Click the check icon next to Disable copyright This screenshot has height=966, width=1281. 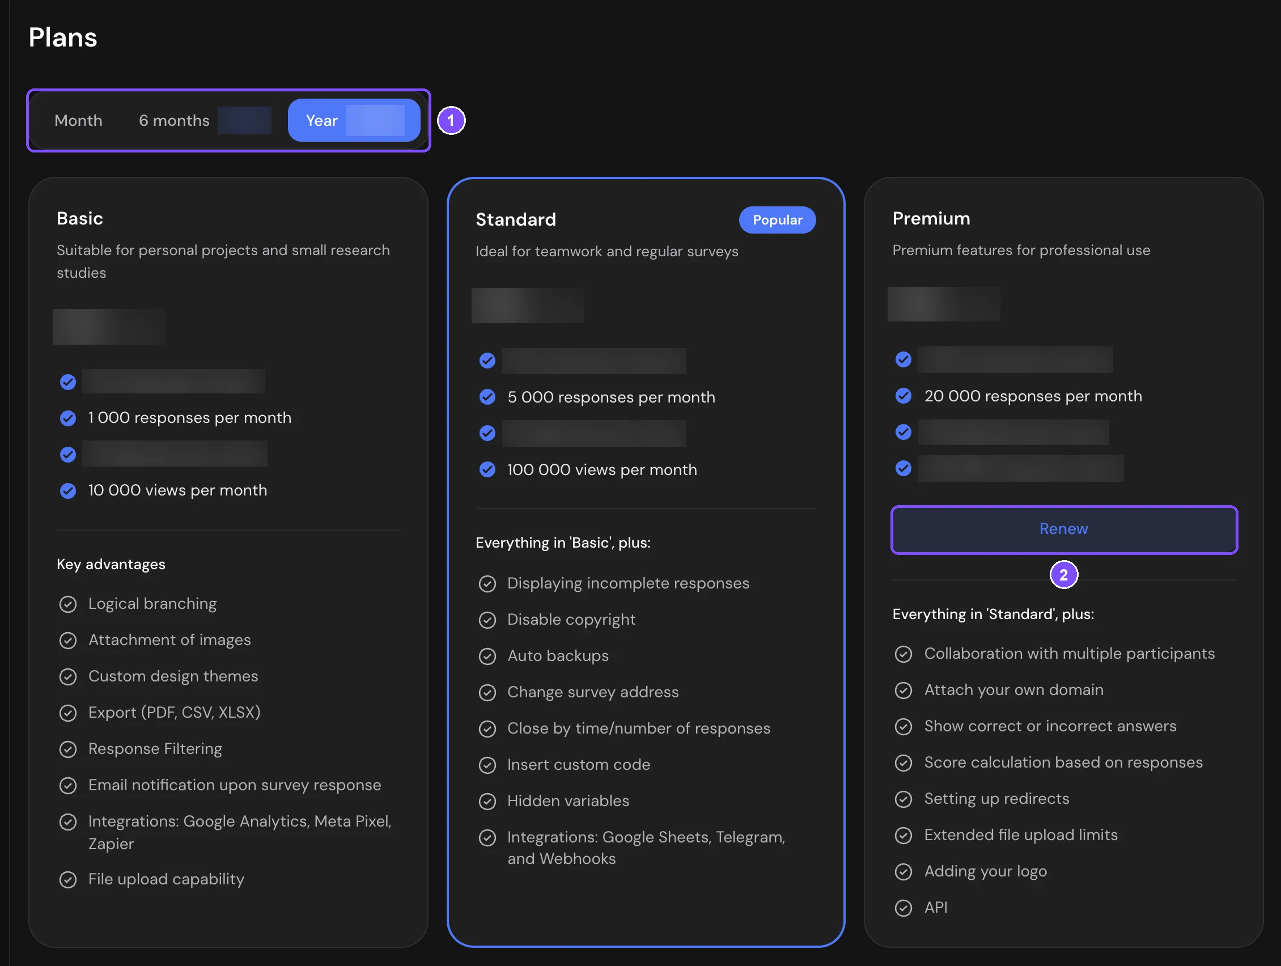pyautogui.click(x=487, y=620)
